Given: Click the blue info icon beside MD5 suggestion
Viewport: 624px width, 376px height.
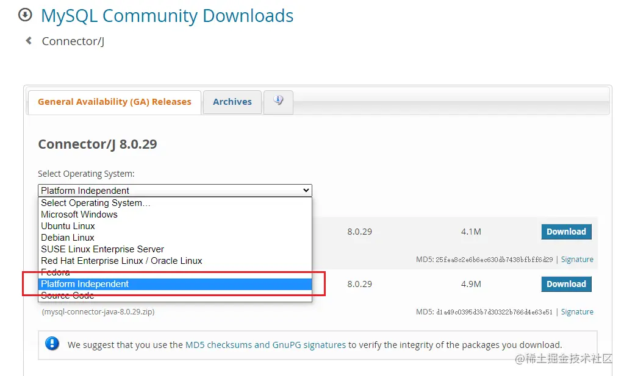Looking at the screenshot, I should coord(52,344).
